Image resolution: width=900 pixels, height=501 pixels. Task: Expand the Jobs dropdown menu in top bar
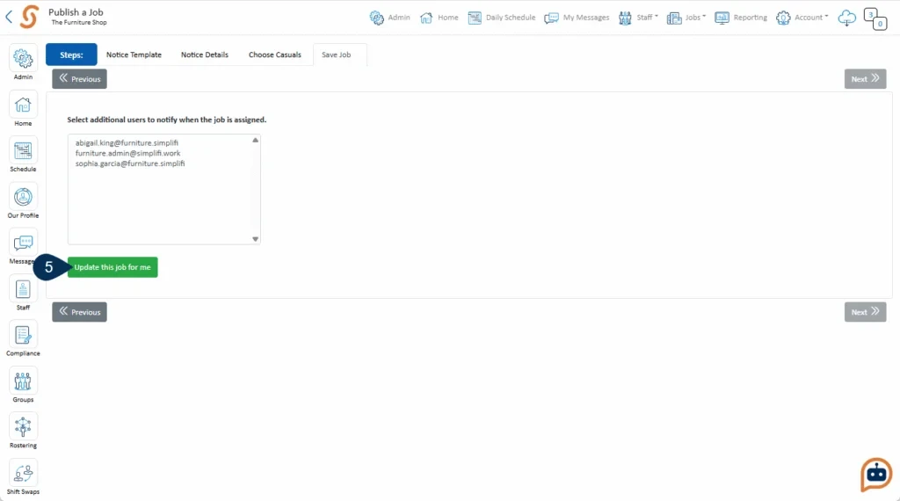(686, 18)
